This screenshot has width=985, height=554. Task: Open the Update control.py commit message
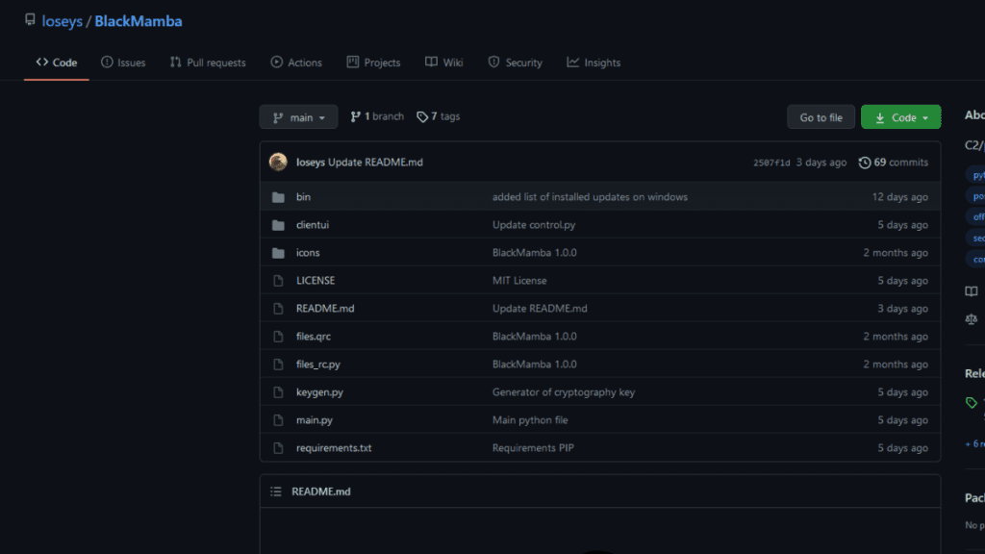(x=534, y=225)
